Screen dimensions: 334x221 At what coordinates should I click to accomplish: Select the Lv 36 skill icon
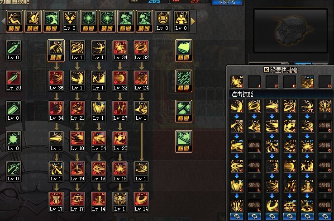point(56,81)
